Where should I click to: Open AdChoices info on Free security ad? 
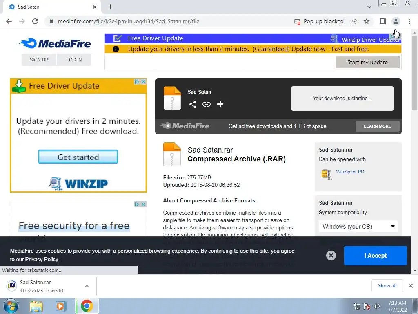click(x=137, y=204)
